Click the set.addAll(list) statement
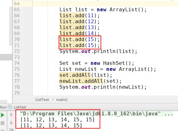 click(x=86, y=75)
